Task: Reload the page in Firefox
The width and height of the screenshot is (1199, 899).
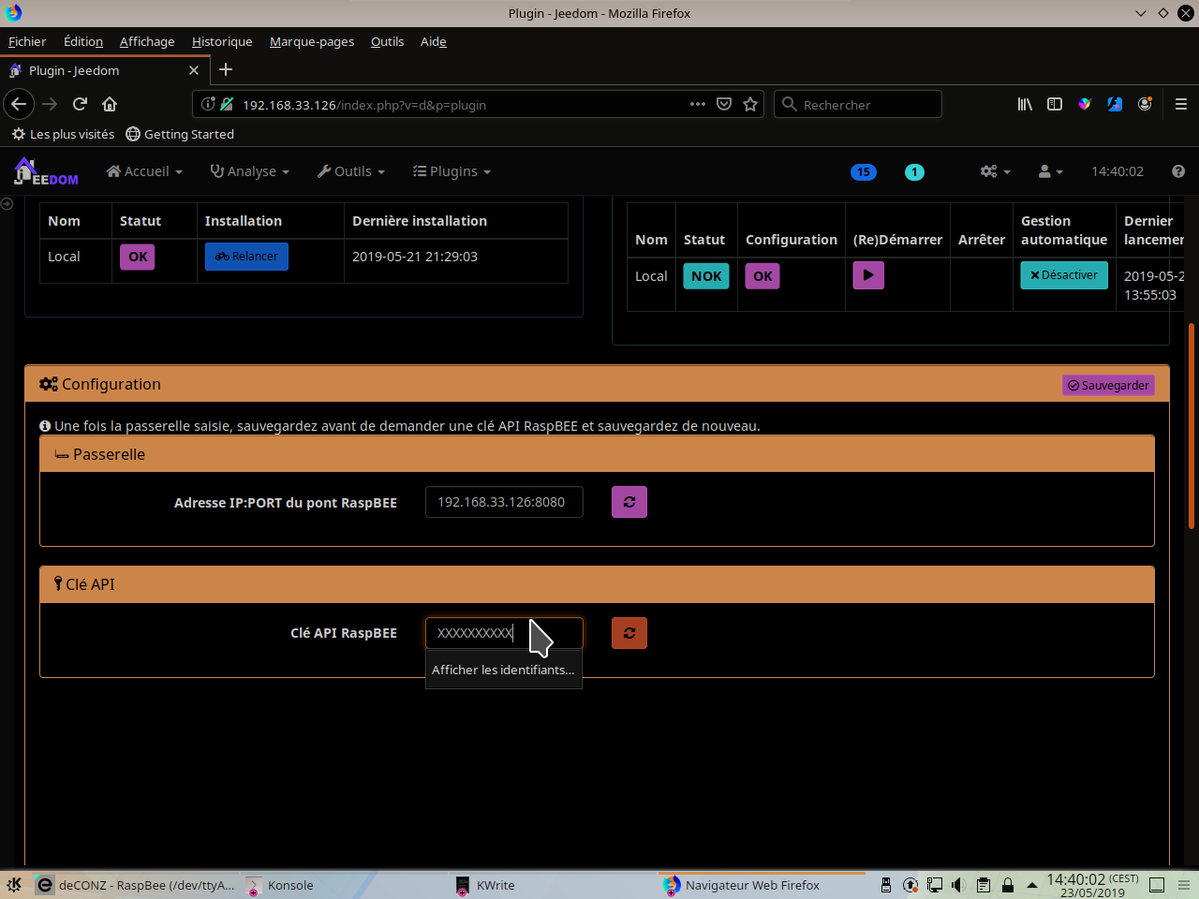Action: coord(80,104)
